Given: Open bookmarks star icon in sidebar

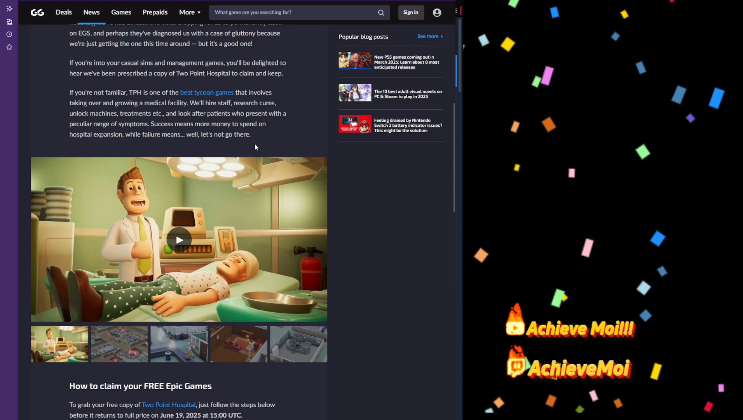Looking at the screenshot, I should [9, 47].
